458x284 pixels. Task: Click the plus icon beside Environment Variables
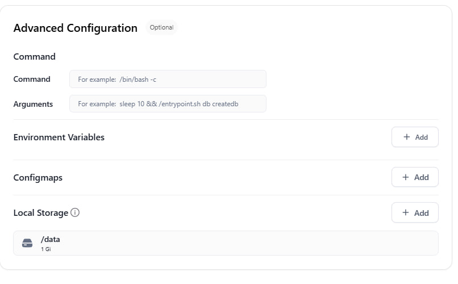click(407, 137)
